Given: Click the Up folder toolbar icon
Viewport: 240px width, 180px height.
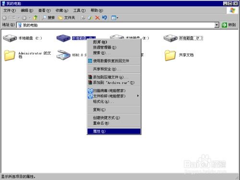Looking at the screenshot, I should pos(36,18).
